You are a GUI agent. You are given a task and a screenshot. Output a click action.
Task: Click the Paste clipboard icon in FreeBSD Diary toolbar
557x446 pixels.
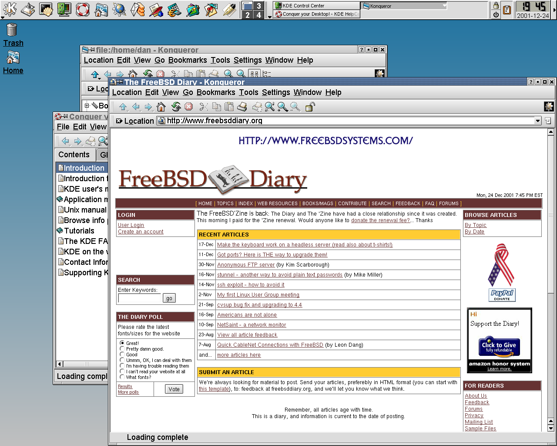[x=229, y=107]
